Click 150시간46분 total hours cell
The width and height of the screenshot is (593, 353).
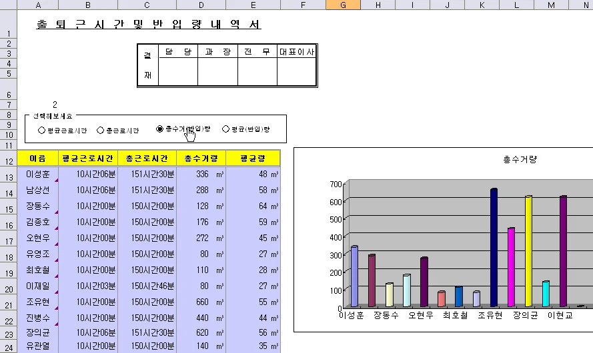pyautogui.click(x=147, y=286)
